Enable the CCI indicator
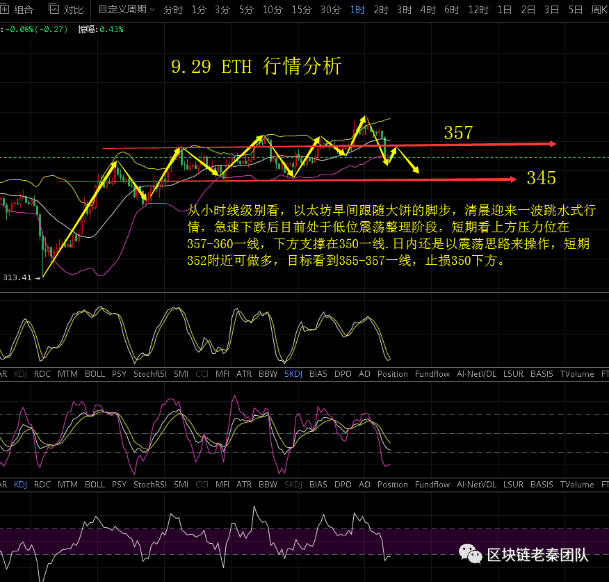 coord(202,373)
